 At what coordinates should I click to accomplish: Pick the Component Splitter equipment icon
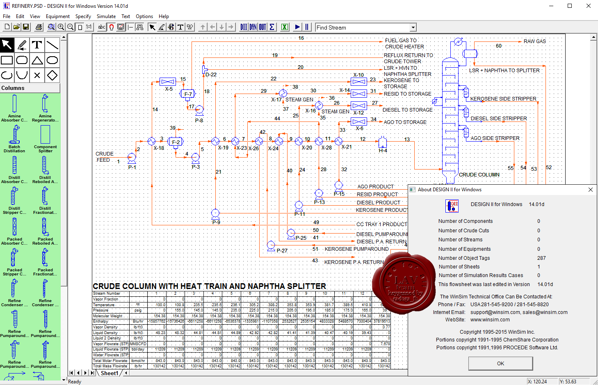click(45, 139)
